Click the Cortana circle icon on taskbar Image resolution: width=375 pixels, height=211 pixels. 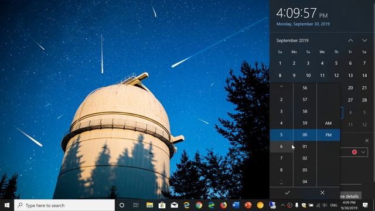122,205
